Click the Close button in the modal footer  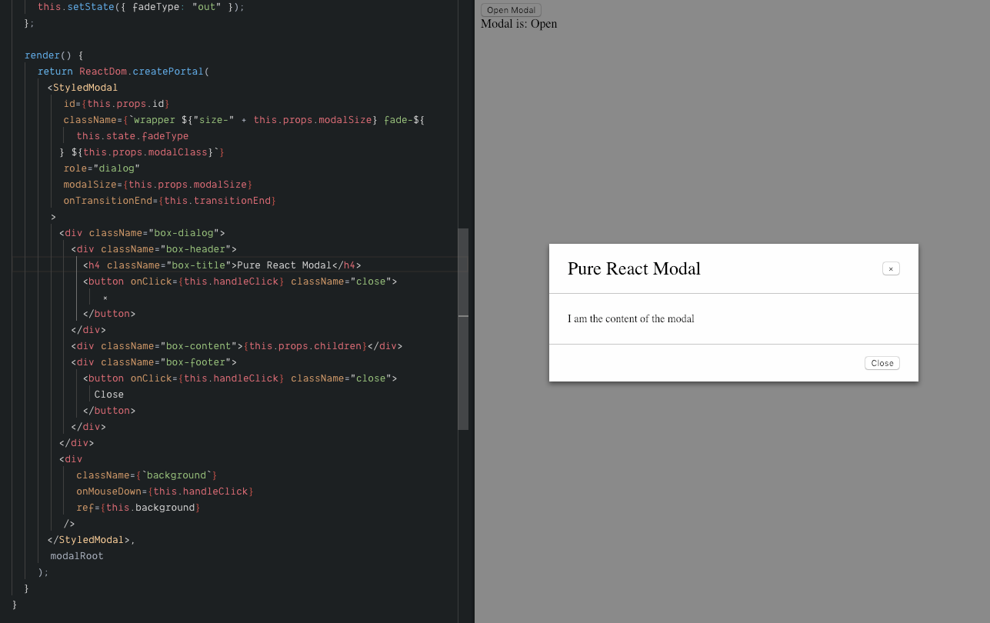(882, 362)
